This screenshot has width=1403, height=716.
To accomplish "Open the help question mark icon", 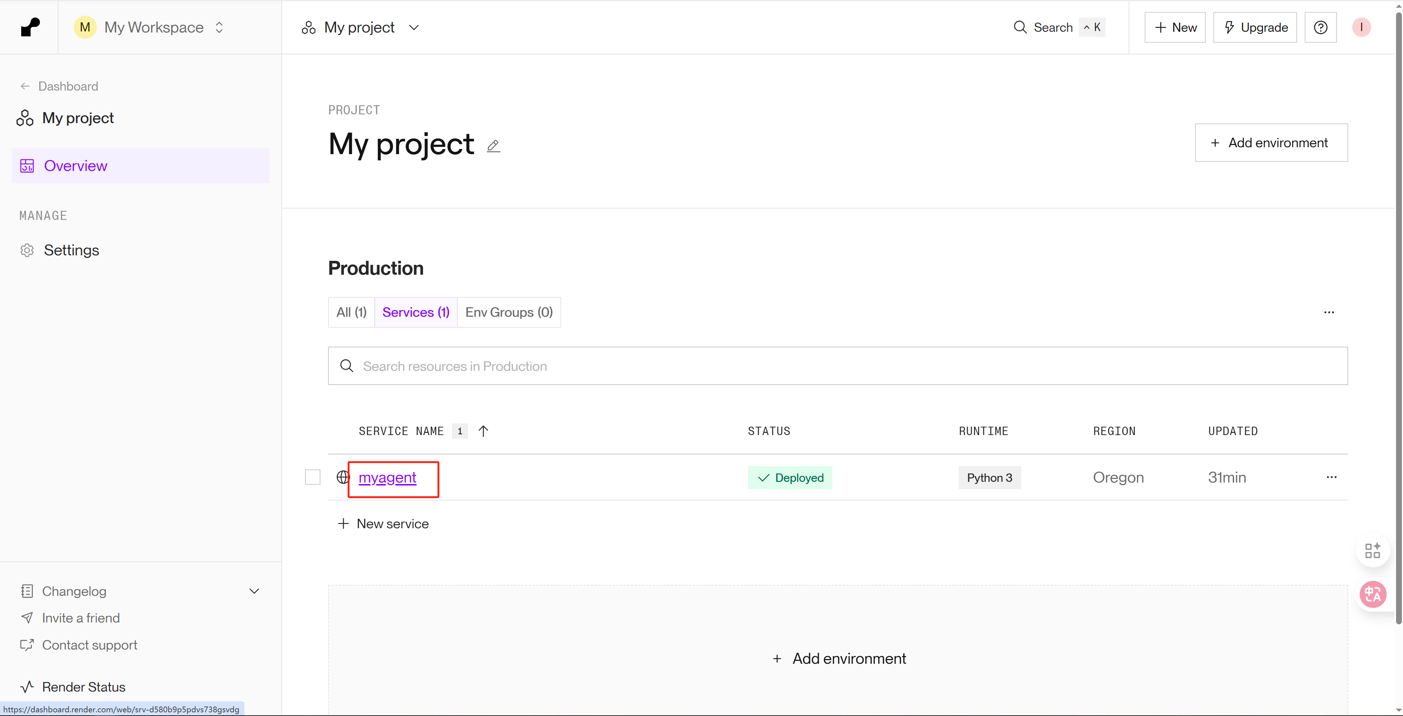I will point(1320,27).
